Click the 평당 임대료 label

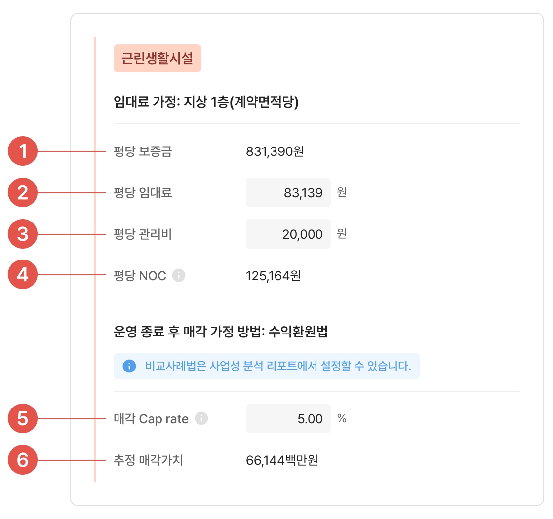143,193
